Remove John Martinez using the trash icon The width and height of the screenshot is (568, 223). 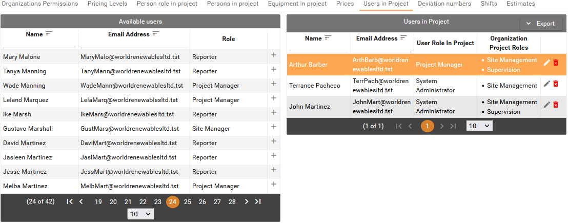click(556, 105)
